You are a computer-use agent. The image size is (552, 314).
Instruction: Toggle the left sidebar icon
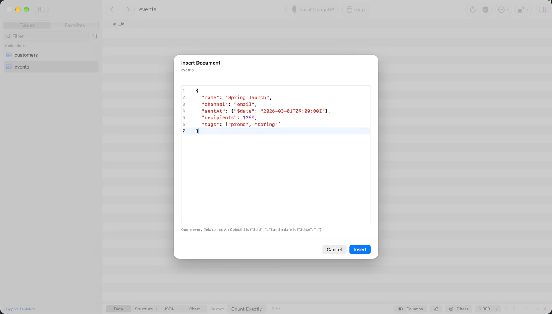click(x=42, y=9)
